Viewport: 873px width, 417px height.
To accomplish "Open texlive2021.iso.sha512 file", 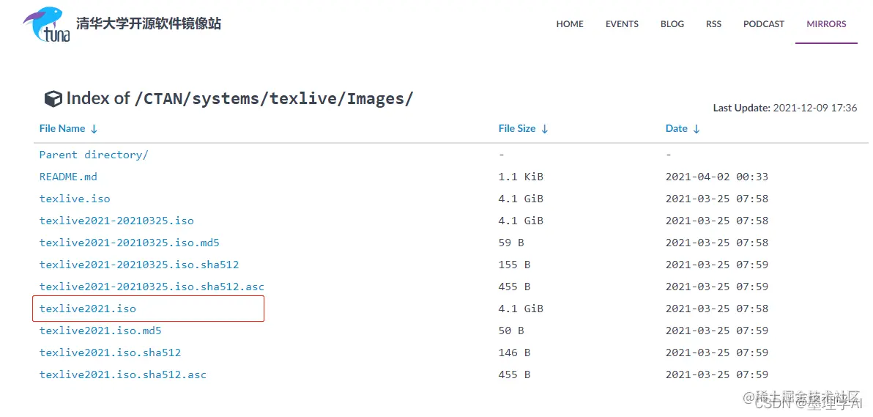I will [110, 353].
